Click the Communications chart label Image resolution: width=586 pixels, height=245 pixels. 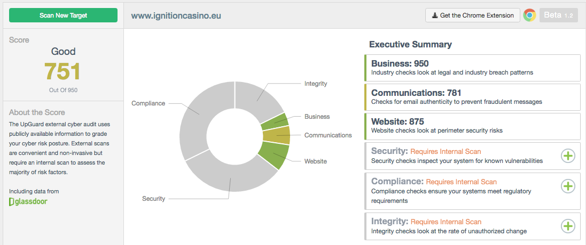tap(328, 135)
